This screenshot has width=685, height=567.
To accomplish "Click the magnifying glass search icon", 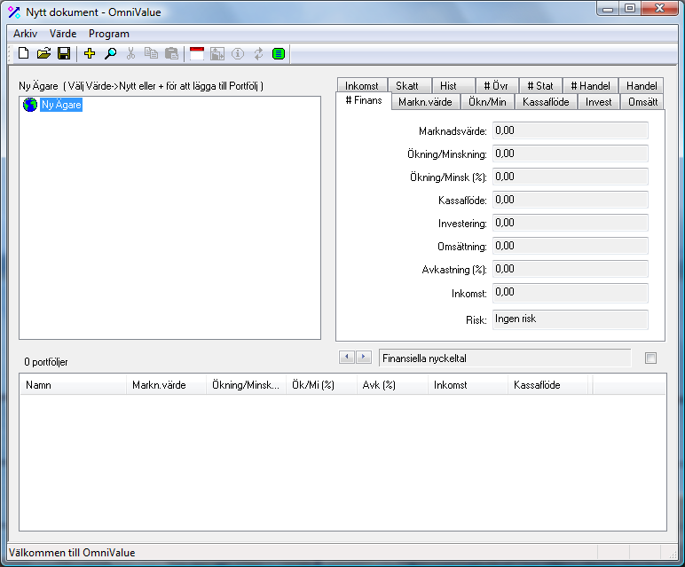I will [110, 54].
